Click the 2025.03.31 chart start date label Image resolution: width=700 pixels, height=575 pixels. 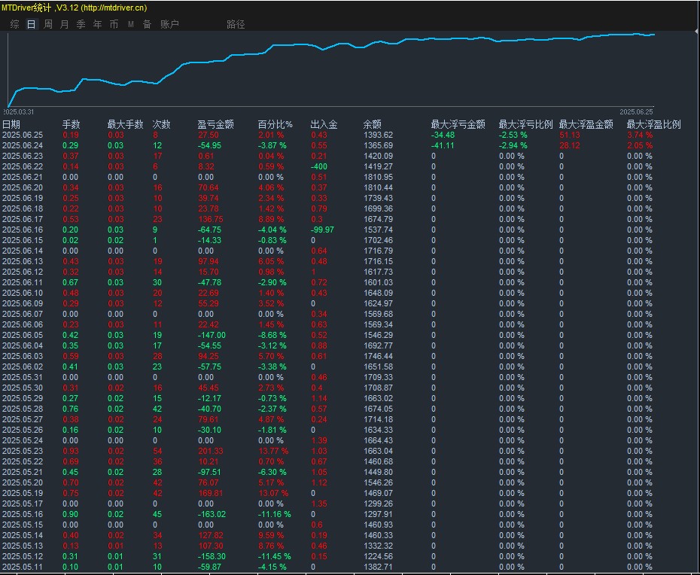(x=19, y=111)
